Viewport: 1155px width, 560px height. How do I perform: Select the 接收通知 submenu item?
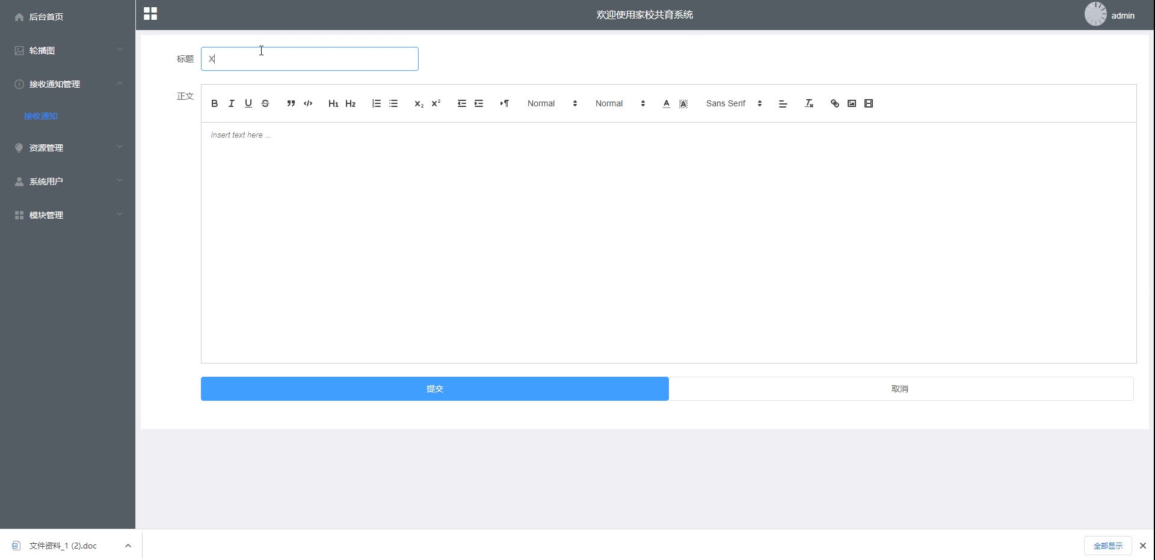pos(41,116)
